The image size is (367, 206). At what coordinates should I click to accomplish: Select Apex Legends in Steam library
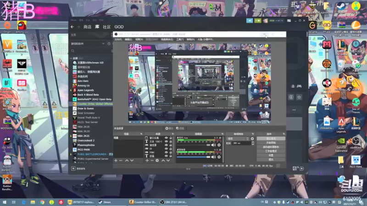(x=86, y=90)
